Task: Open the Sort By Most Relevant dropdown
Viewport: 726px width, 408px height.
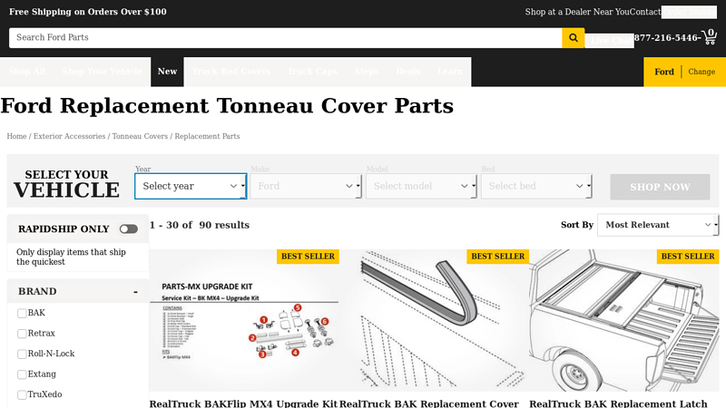Action: click(657, 225)
